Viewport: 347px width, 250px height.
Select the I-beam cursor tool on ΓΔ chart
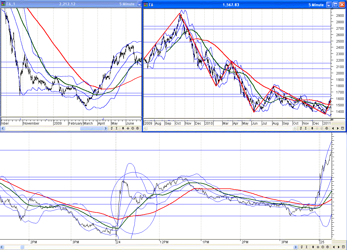pos(306,128)
